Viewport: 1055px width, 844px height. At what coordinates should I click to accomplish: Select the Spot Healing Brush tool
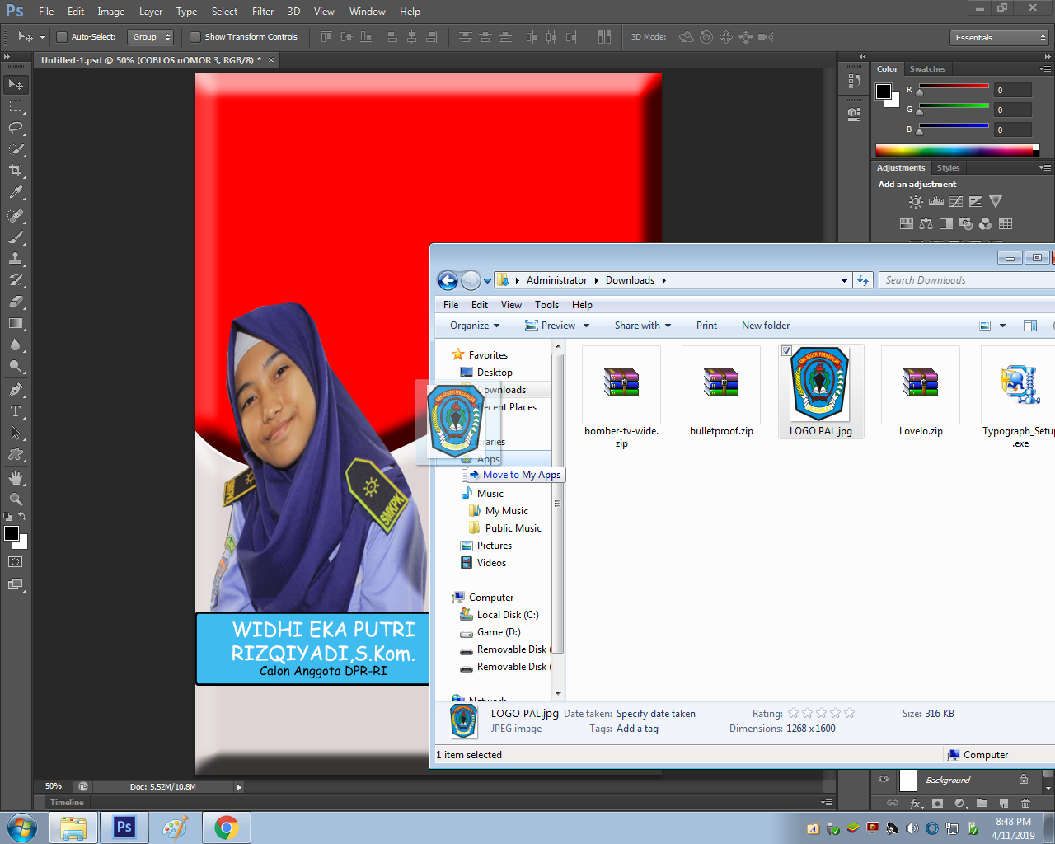coord(16,216)
